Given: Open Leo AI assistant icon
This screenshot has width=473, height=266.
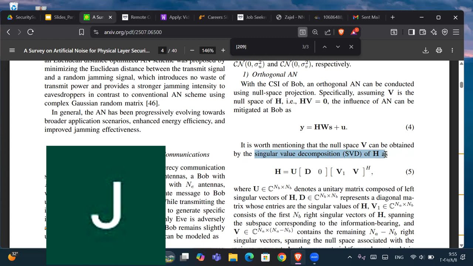Looking at the screenshot, I should pyautogui.click(x=434, y=32).
